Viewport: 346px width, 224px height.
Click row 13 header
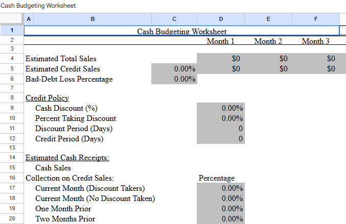click(11, 148)
